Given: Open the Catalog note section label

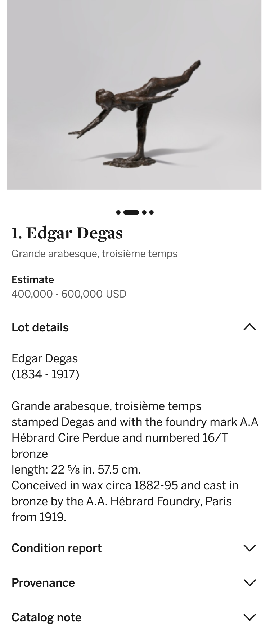Looking at the screenshot, I should click(x=46, y=617).
